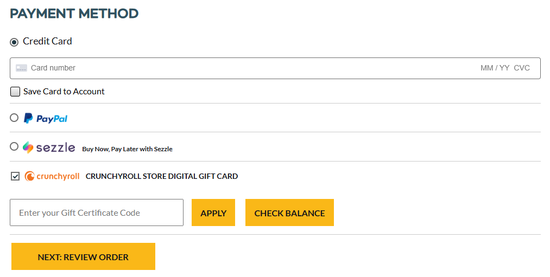Uncheck the Crunchyroll gift card checkbox
This screenshot has height=277, width=550.
point(15,176)
